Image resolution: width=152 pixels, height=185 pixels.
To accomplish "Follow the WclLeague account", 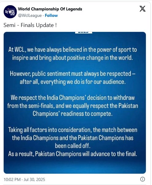I will [51, 15].
